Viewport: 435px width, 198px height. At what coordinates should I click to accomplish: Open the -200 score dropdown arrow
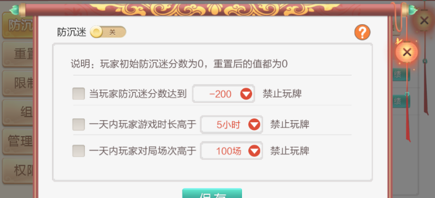coord(246,94)
